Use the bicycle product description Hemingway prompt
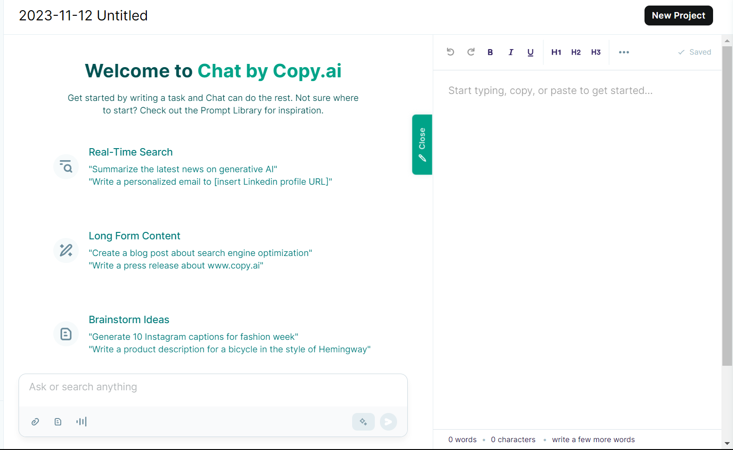Image resolution: width=733 pixels, height=450 pixels. tap(230, 350)
